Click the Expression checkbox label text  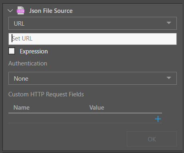pyautogui.click(x=34, y=51)
